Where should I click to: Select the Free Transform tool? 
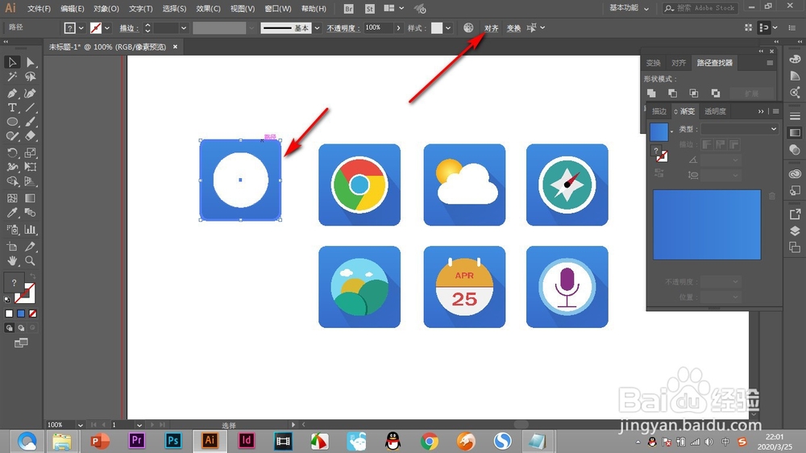coord(31,167)
